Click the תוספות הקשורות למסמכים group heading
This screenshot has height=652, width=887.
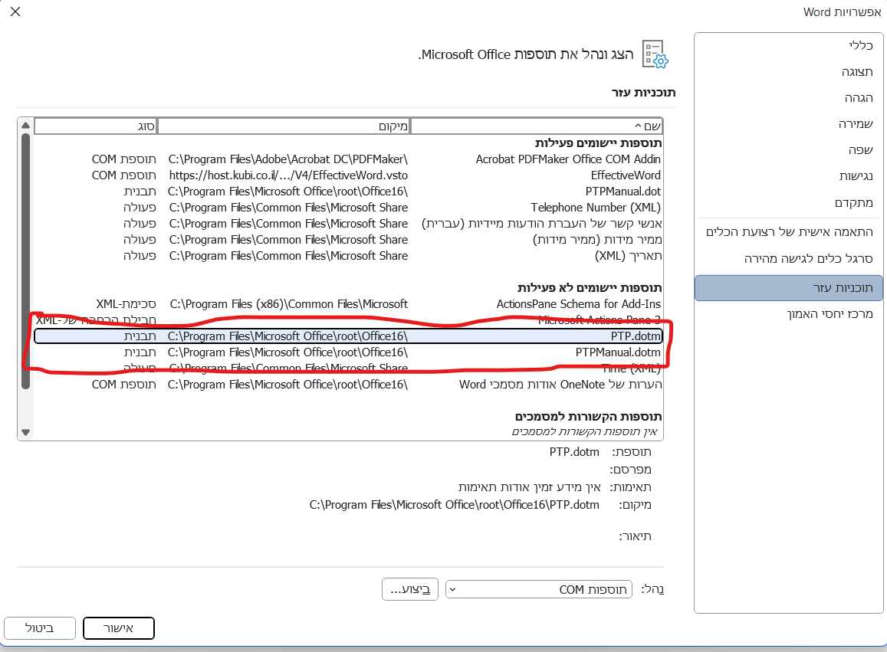[x=588, y=417]
